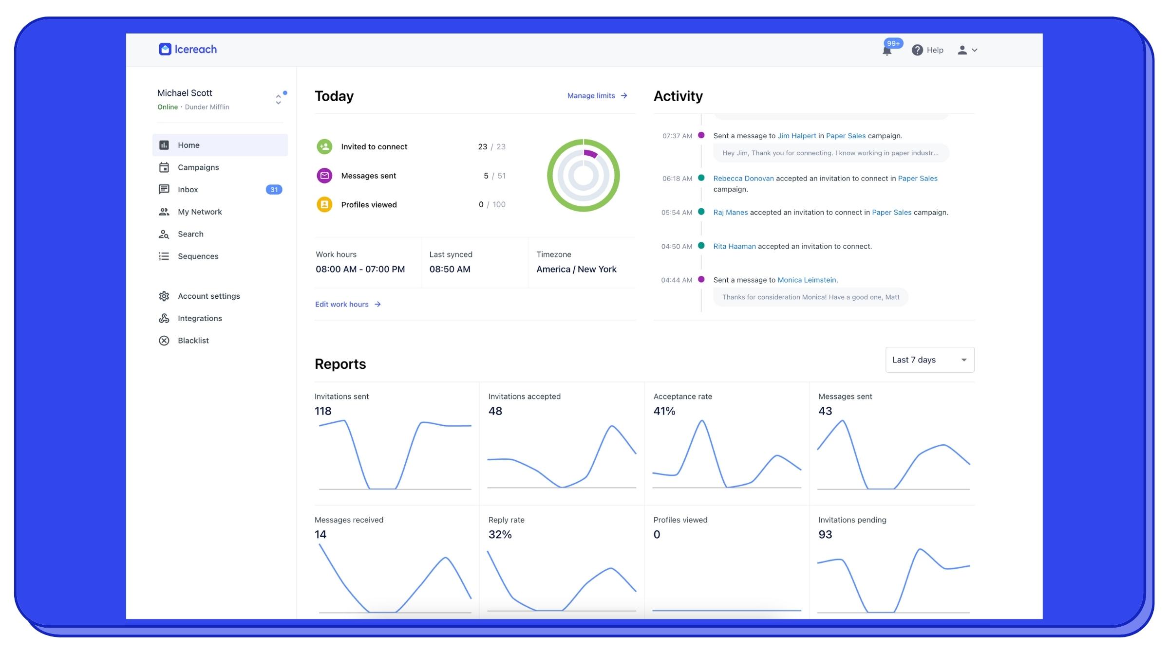The image size is (1169, 652).
Task: Open the Inbox menu item
Action: coord(188,190)
